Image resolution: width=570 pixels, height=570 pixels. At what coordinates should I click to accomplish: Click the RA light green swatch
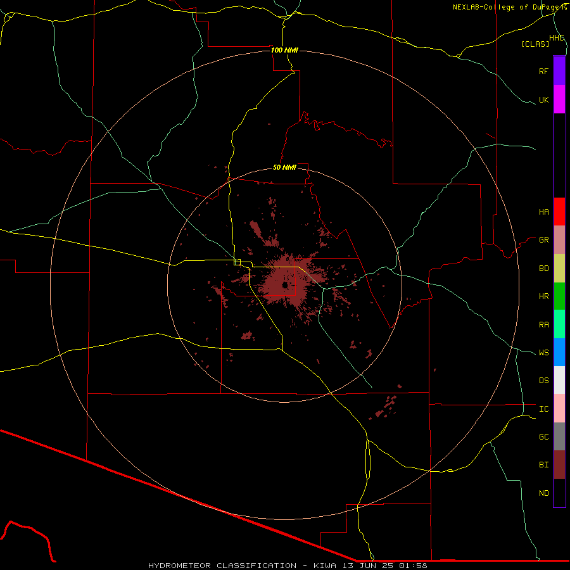pos(559,324)
